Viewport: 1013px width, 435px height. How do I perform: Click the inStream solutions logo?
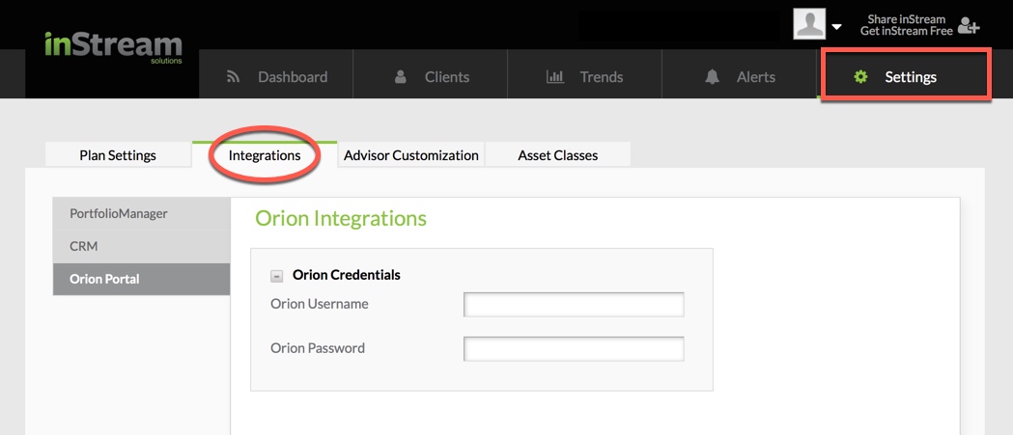[x=114, y=47]
